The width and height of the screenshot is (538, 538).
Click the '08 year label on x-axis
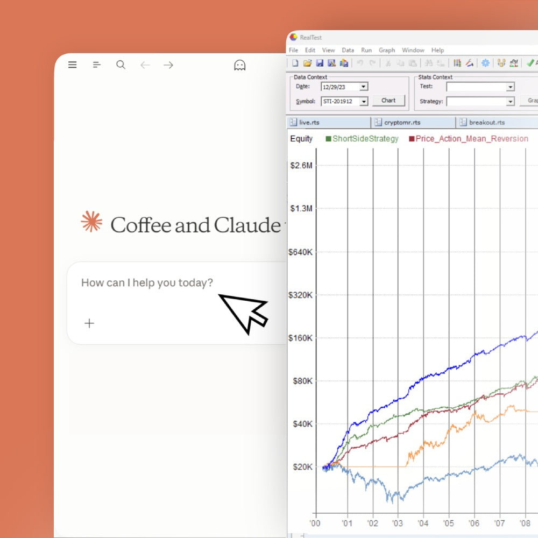(525, 523)
